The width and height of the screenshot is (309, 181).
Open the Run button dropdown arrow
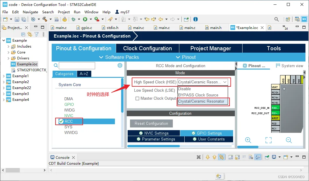(91, 19)
